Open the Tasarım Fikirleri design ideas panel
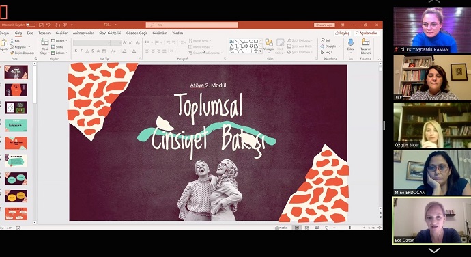The width and height of the screenshot is (471, 257). tap(366, 46)
